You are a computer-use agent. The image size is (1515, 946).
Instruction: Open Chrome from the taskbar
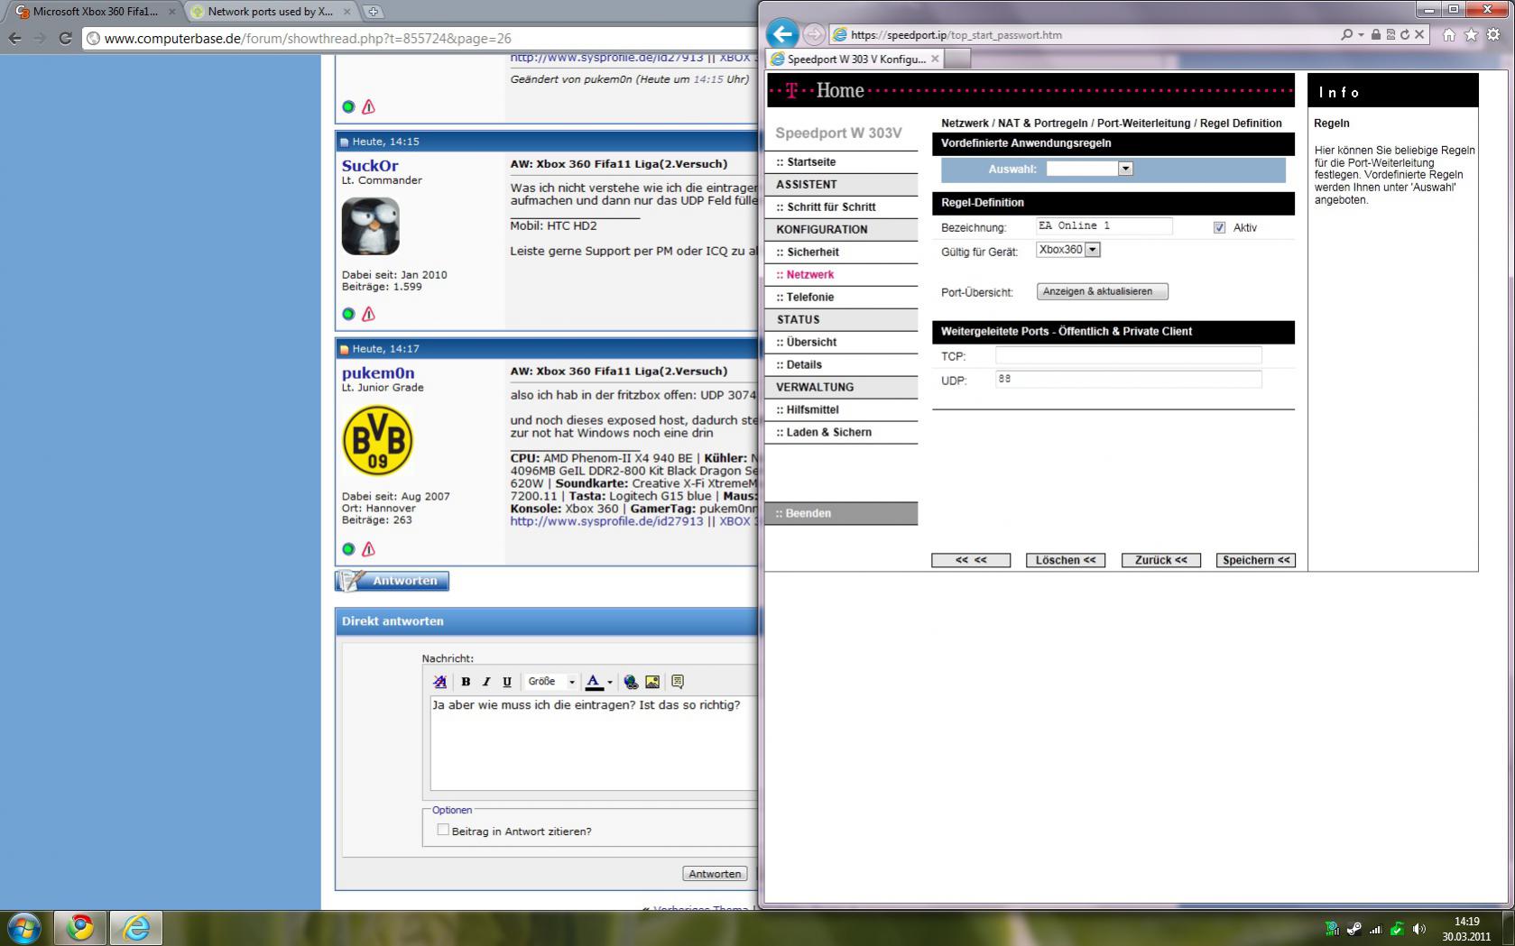[x=80, y=927]
